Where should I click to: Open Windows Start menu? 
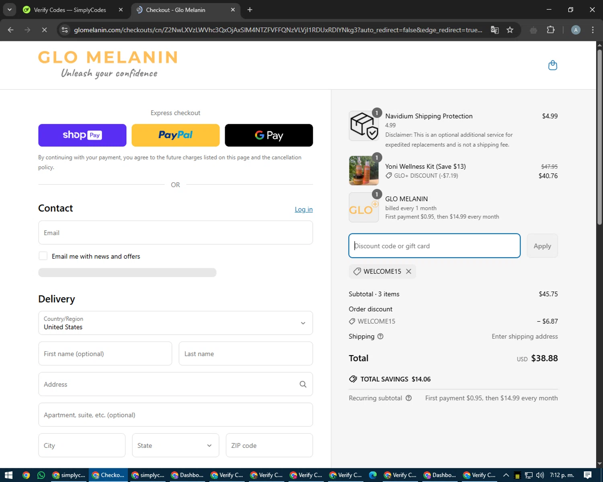(8, 475)
